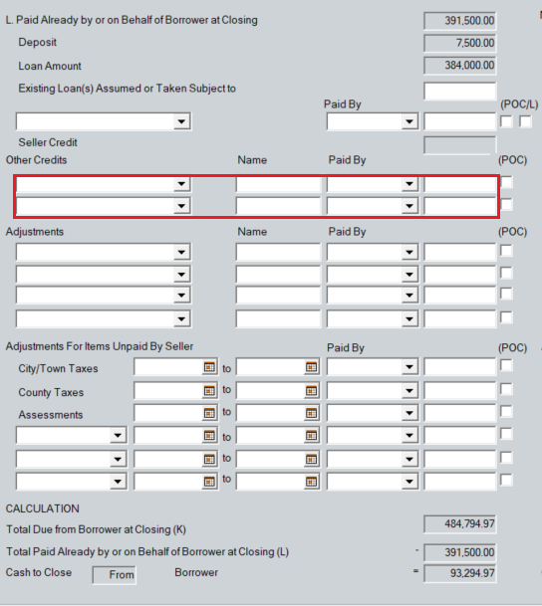Click the Deposit amount field

459,43
